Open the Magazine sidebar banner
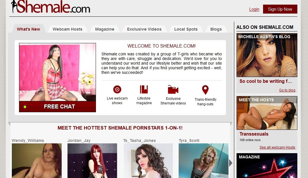 click(x=267, y=166)
